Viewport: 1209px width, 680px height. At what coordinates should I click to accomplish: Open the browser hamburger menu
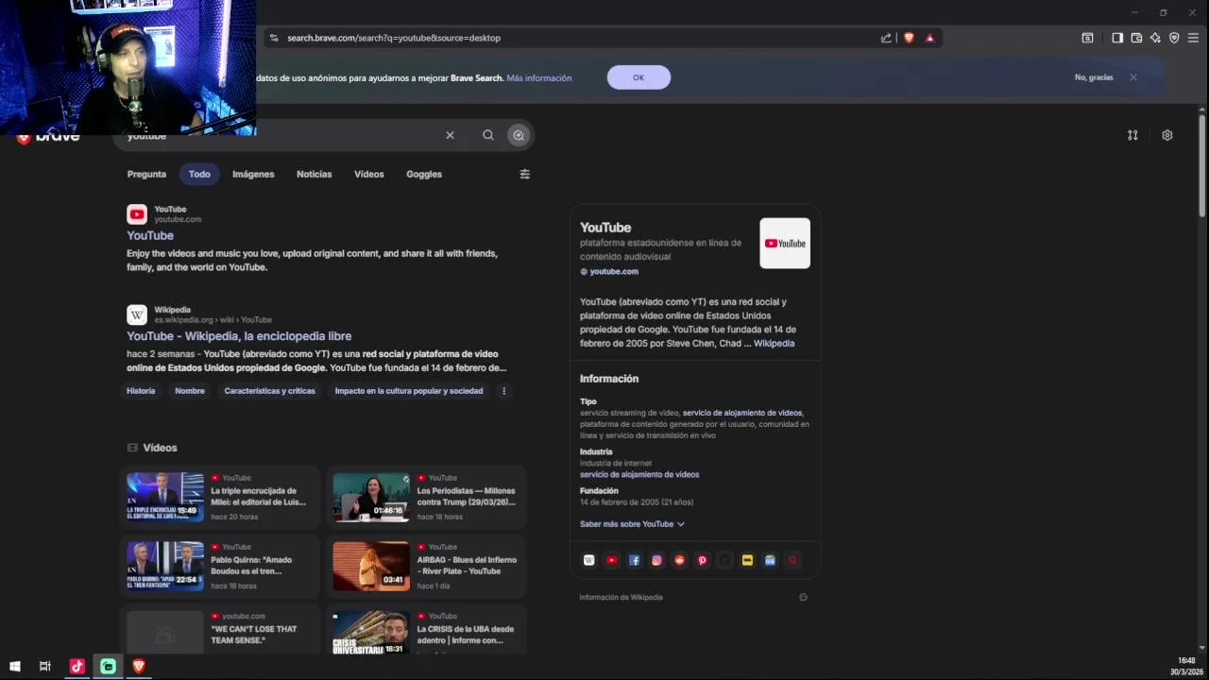[1193, 38]
